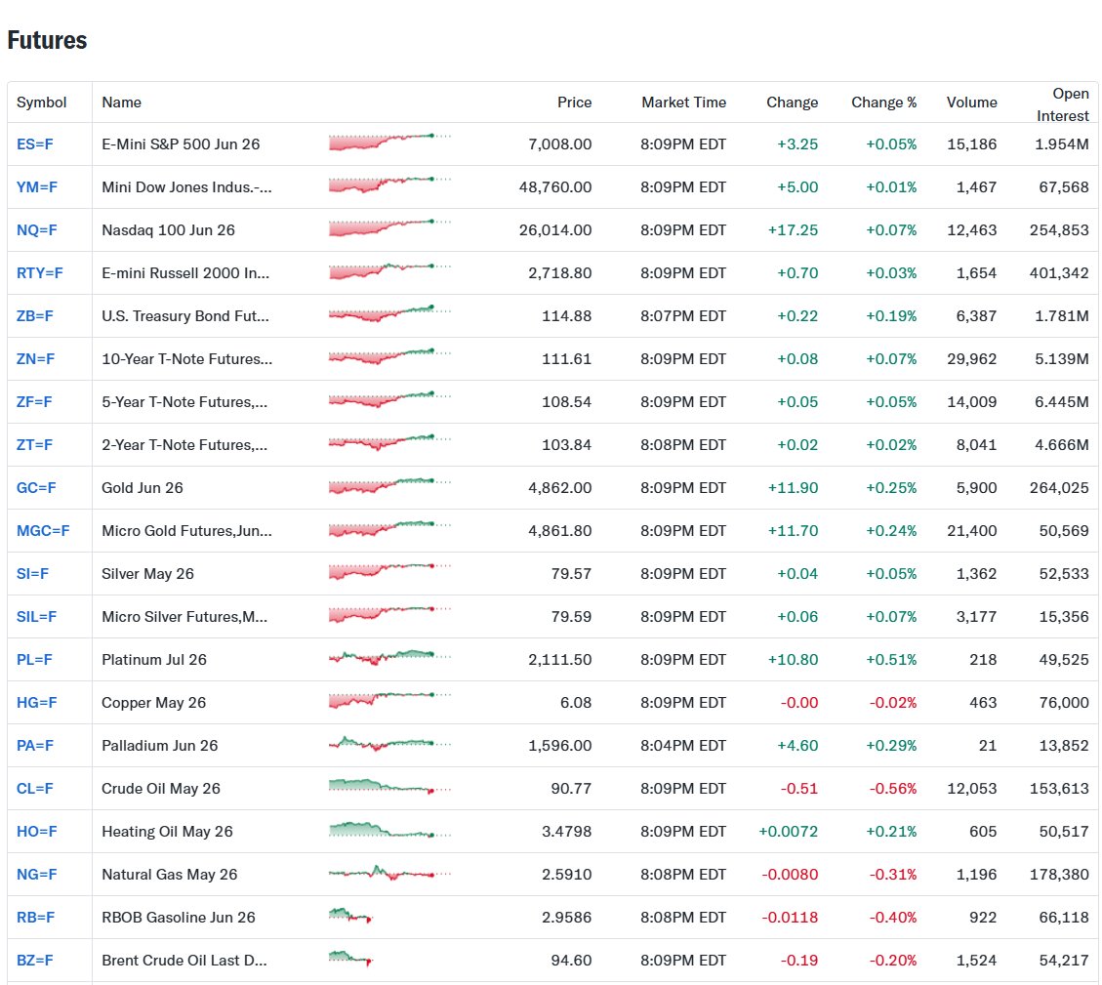Click the RBOB Gasoline sparkline chart
Screen dimensions: 1102x985
coord(351,917)
